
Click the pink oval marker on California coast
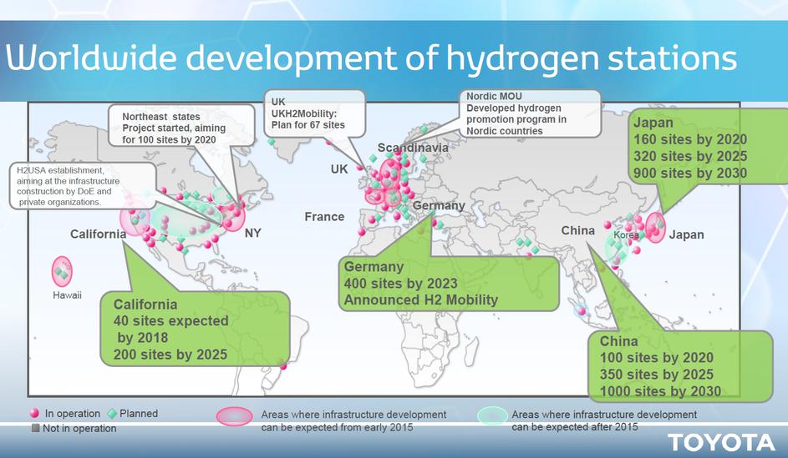(130, 219)
